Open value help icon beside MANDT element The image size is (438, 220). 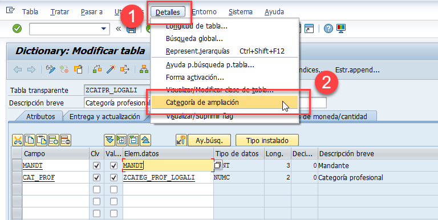(x=218, y=165)
